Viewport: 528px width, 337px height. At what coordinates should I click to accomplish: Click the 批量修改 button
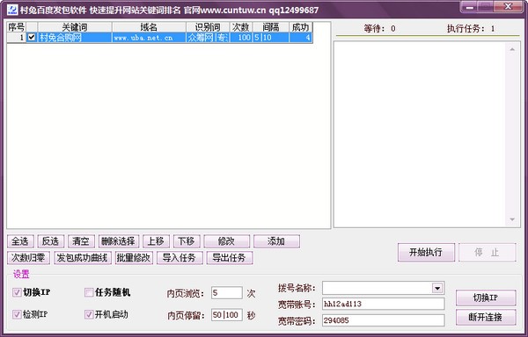coord(134,258)
